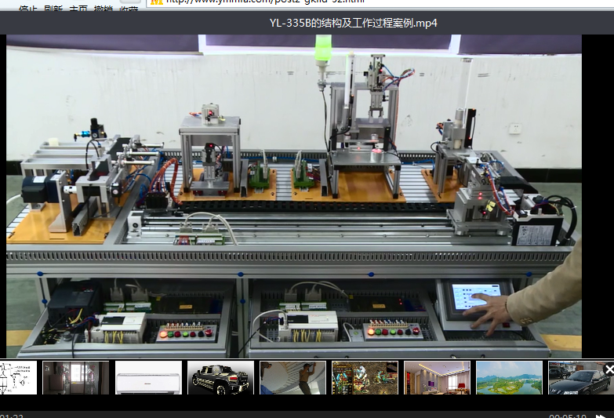
Task: Select the strategy game screenshot thumbnail
Action: click(365, 377)
